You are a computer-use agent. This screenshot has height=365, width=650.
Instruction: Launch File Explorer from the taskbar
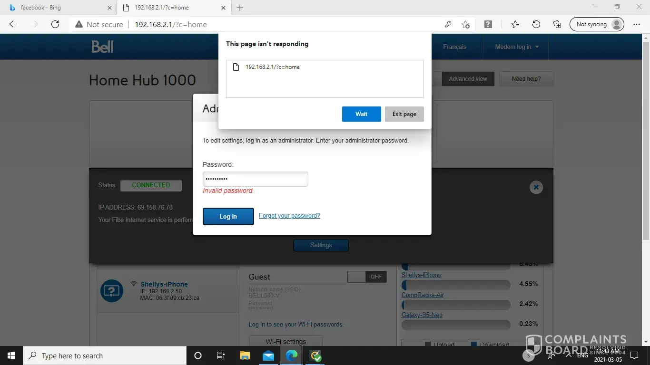(x=245, y=355)
